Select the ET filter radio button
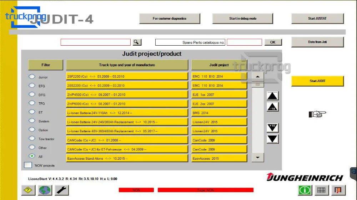357x200 pixels. pos(32,112)
